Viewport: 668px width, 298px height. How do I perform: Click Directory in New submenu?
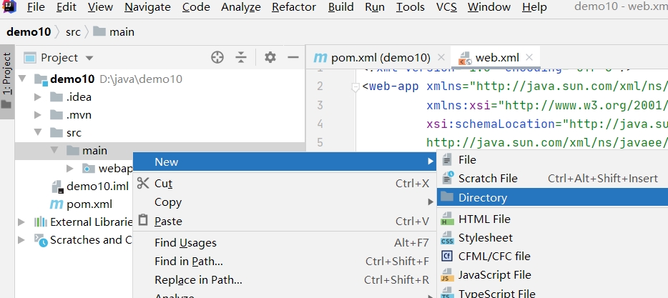pos(483,197)
